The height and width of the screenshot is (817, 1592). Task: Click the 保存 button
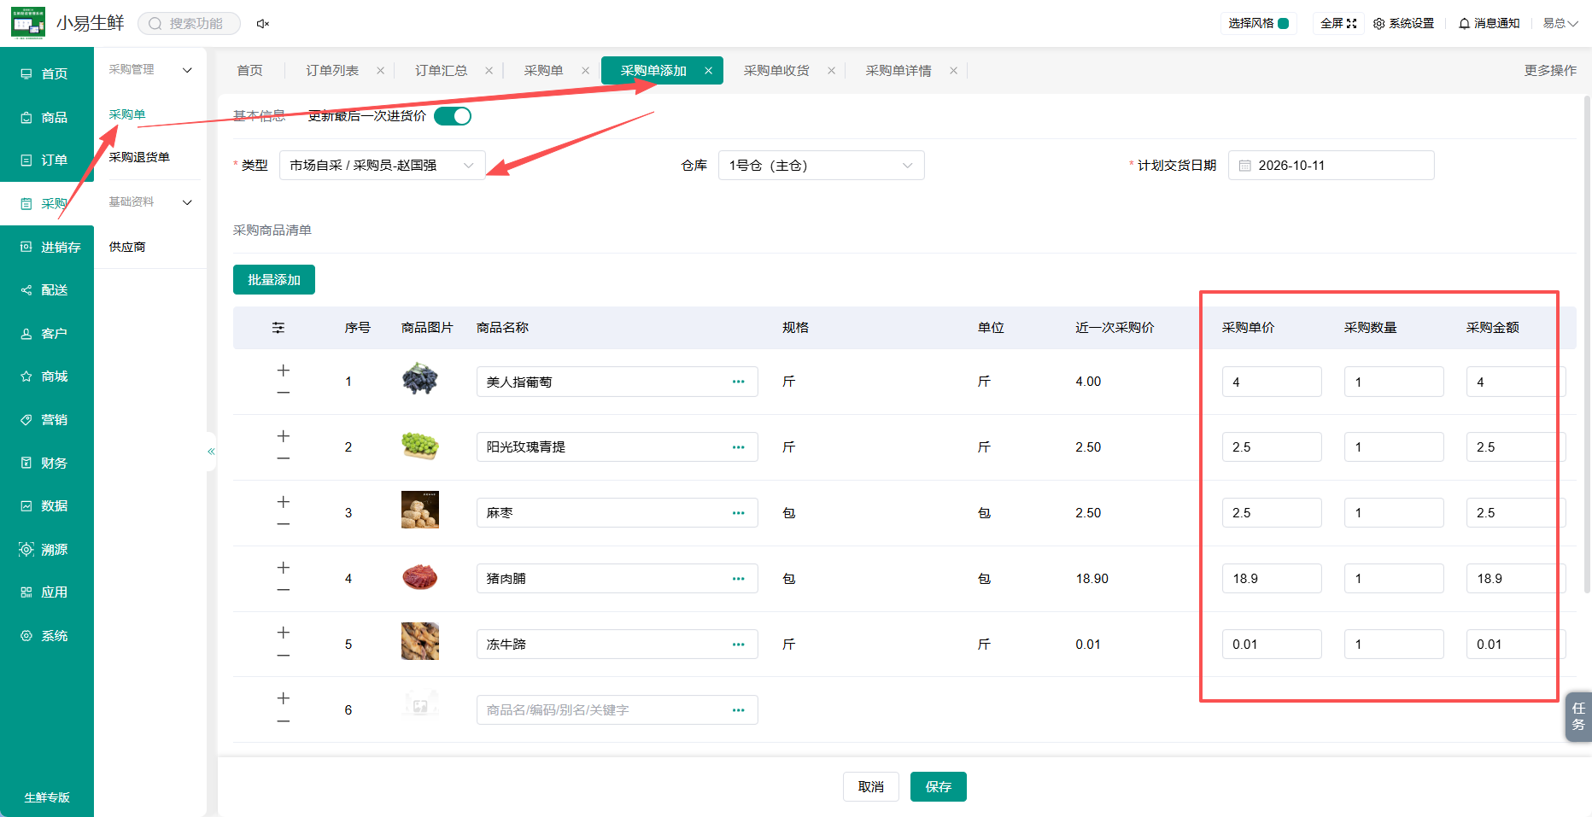coord(939,787)
